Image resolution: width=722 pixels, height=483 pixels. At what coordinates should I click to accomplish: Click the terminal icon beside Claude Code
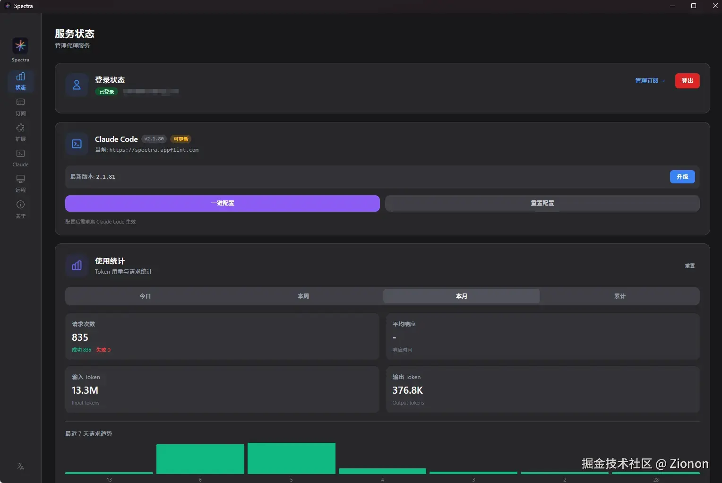pos(77,144)
